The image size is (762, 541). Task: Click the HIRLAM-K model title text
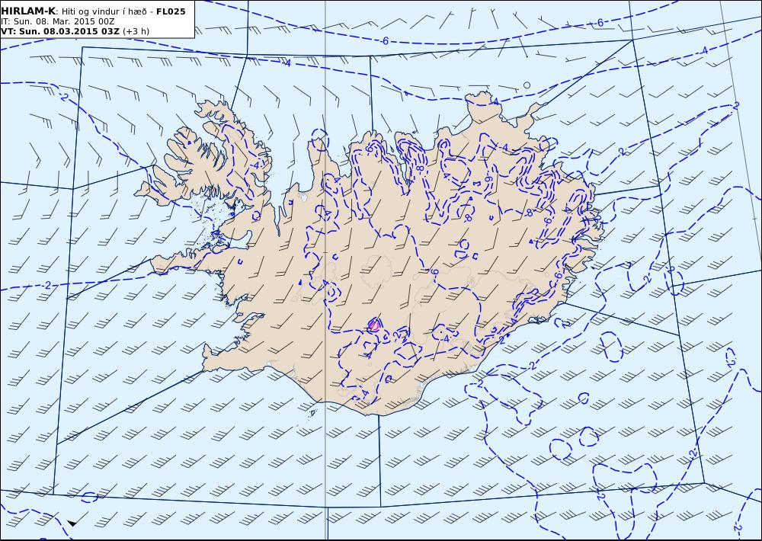(x=29, y=11)
